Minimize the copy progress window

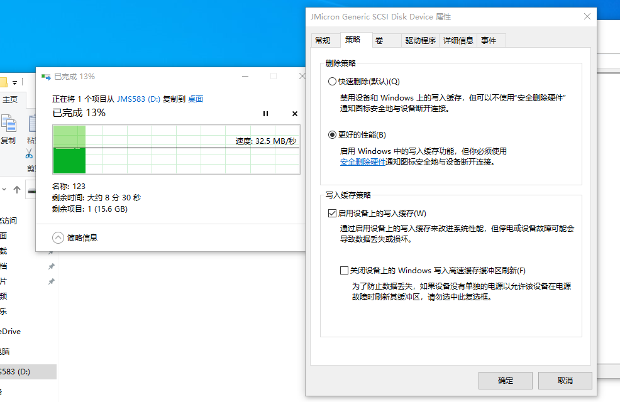(x=245, y=76)
